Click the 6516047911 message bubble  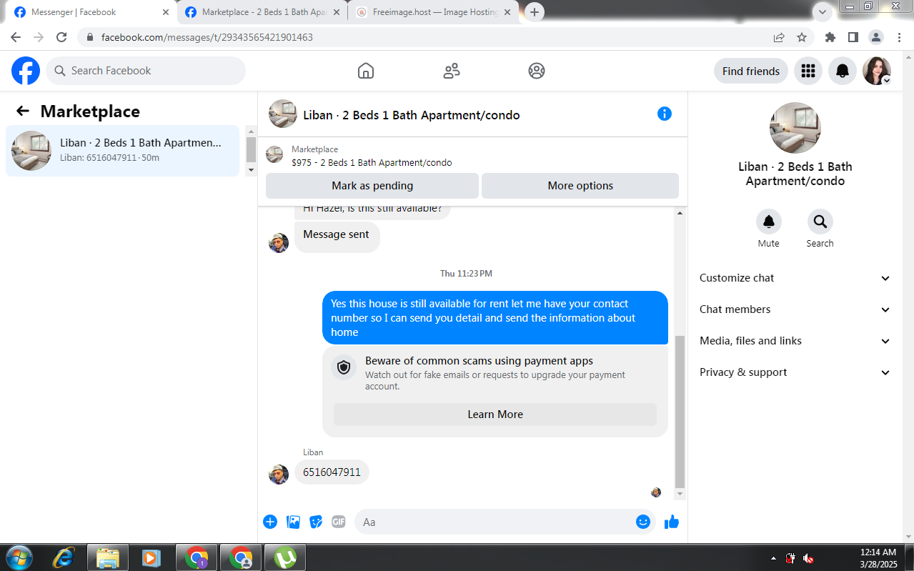point(332,472)
